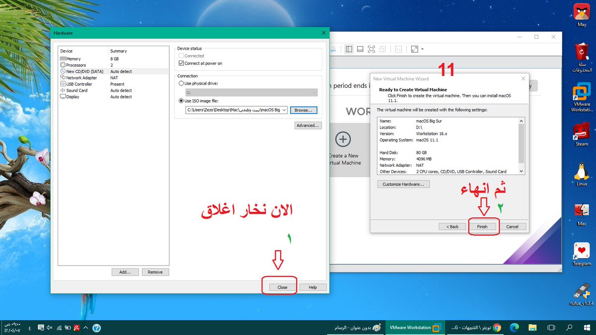Click scroll-down arrow in wizard settings list
The height and width of the screenshot is (335, 596).
point(521,171)
